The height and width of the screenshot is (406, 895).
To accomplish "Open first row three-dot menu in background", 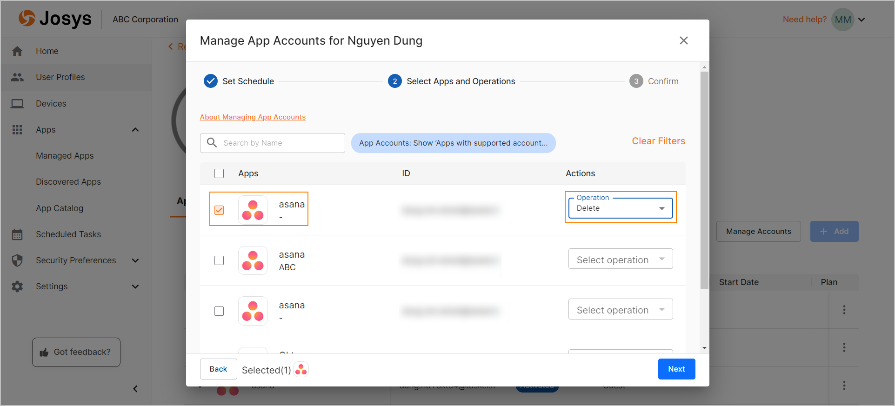I will (x=844, y=310).
